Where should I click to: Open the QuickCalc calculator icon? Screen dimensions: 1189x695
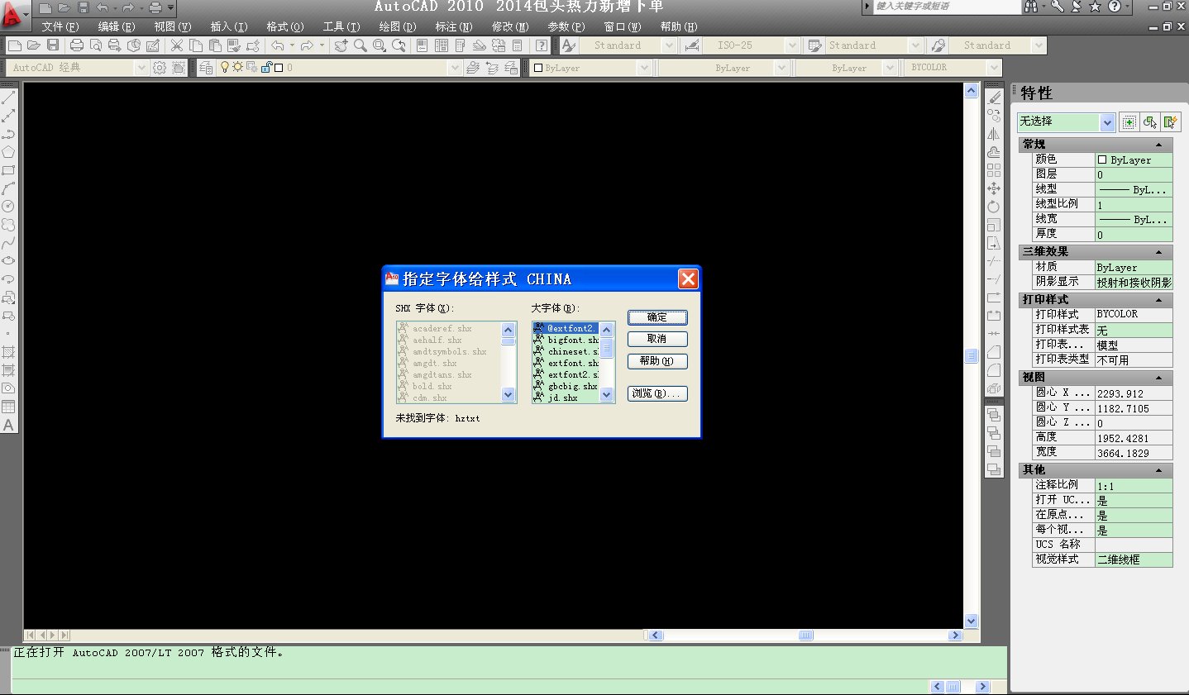518,45
